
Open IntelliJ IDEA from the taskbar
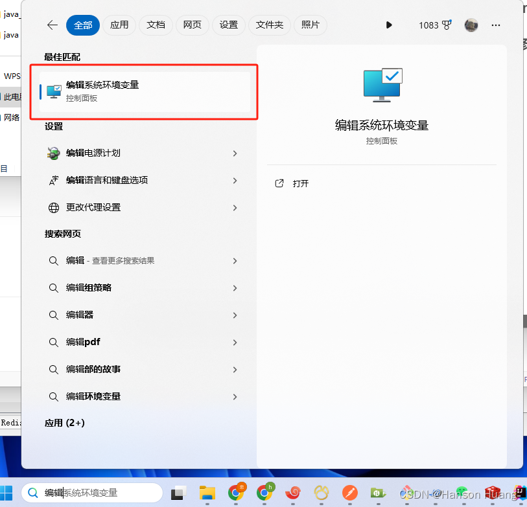coord(522,493)
